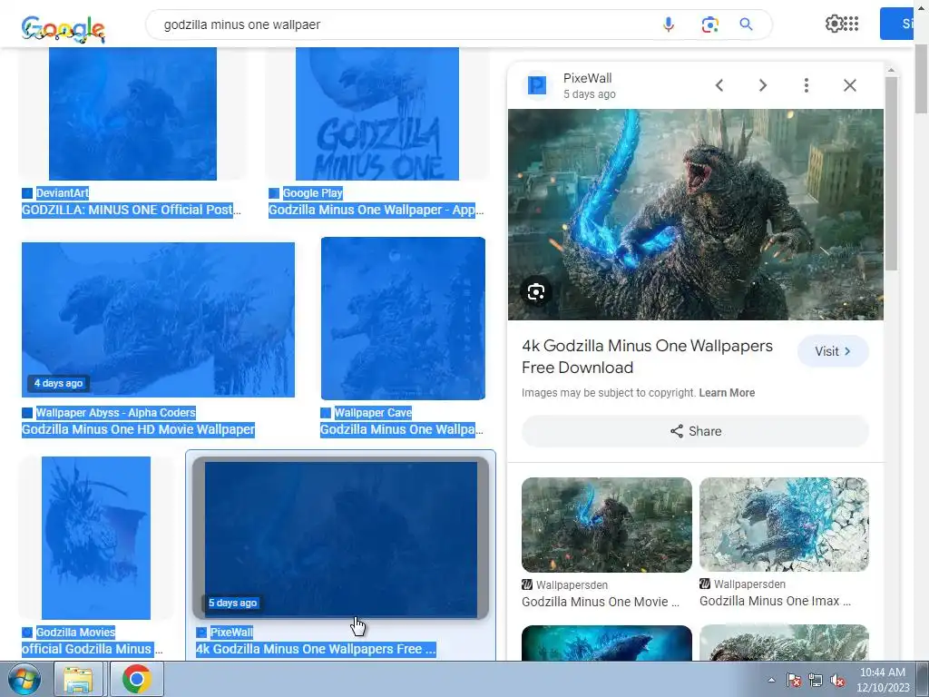The width and height of the screenshot is (929, 697).
Task: Click official Godzilla Minus link
Action: coord(92,649)
